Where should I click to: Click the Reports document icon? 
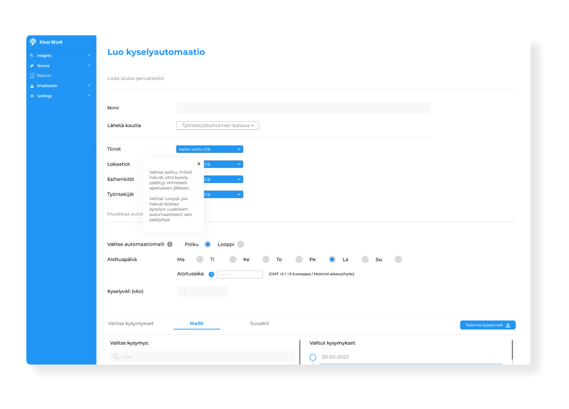(32, 75)
